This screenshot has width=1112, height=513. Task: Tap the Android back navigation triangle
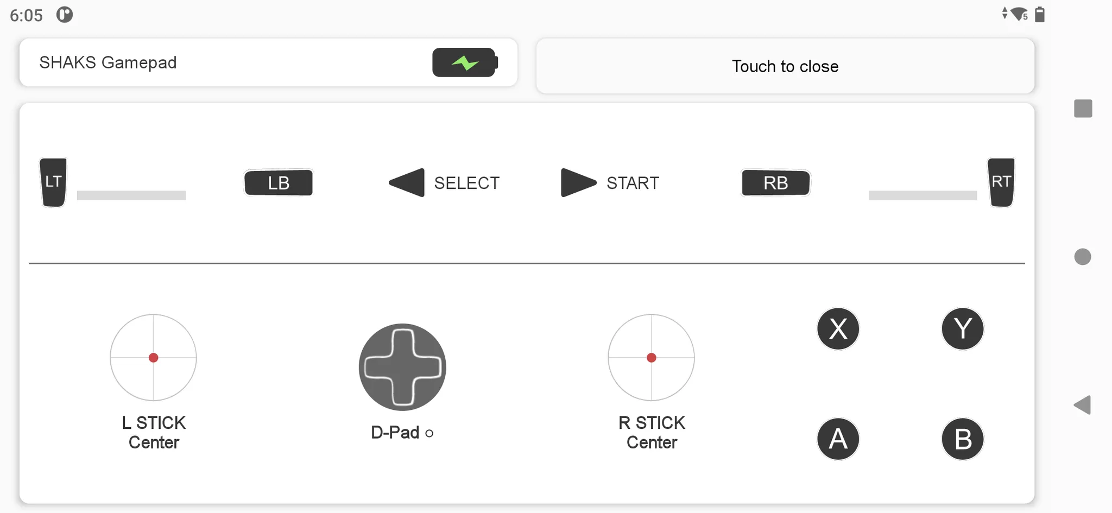(1082, 405)
